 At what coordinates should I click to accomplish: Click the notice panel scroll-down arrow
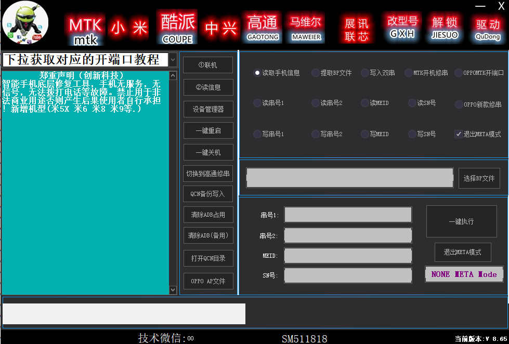click(173, 290)
